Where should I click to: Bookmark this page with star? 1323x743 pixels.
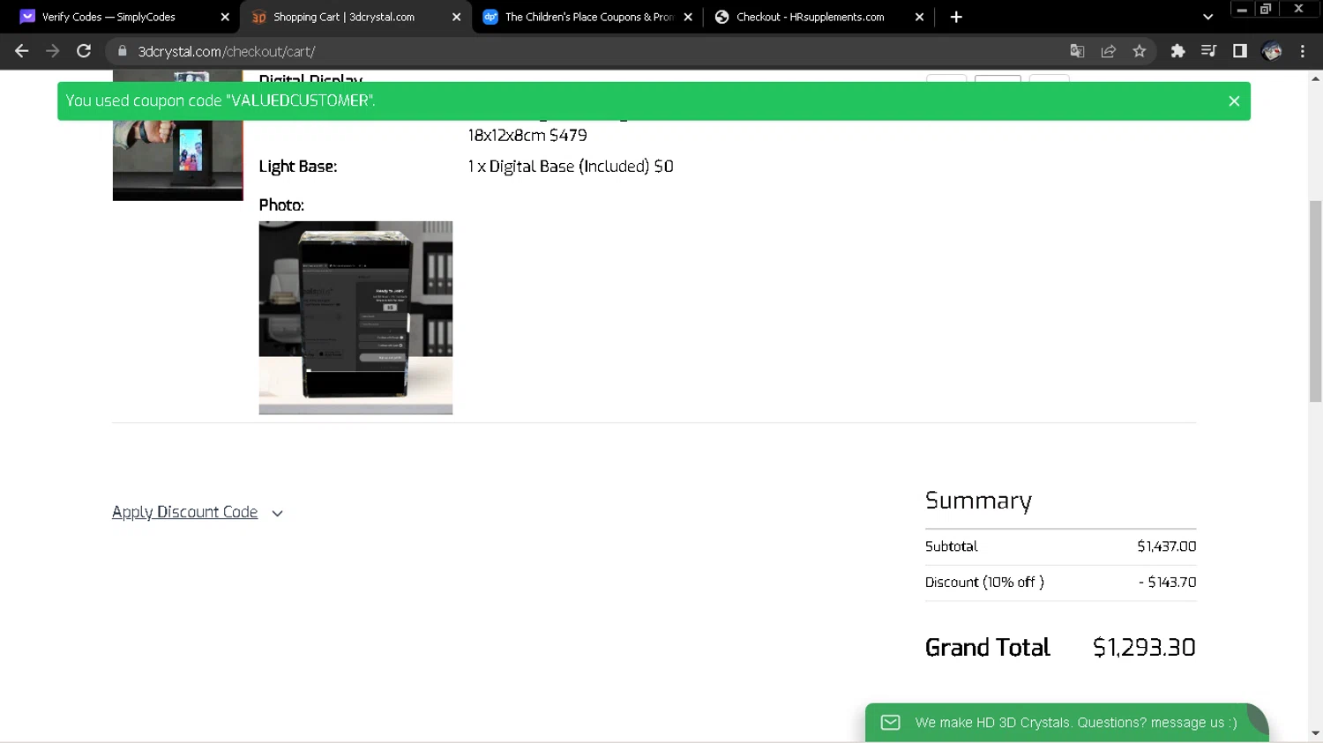(1140, 51)
